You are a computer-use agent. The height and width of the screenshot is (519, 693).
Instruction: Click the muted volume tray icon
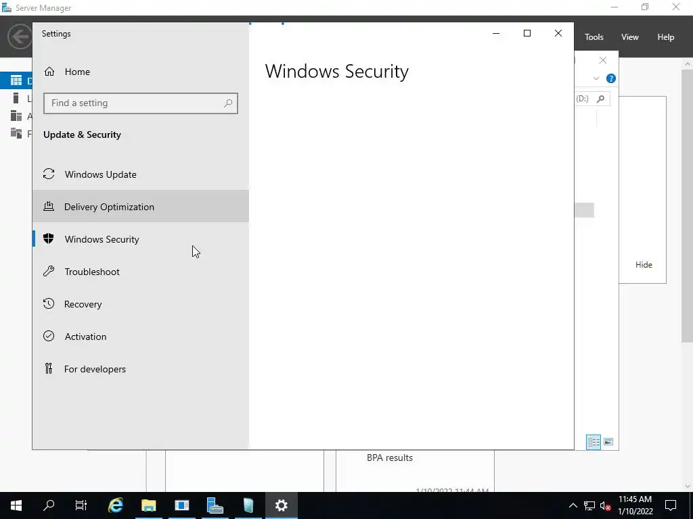pos(605,505)
